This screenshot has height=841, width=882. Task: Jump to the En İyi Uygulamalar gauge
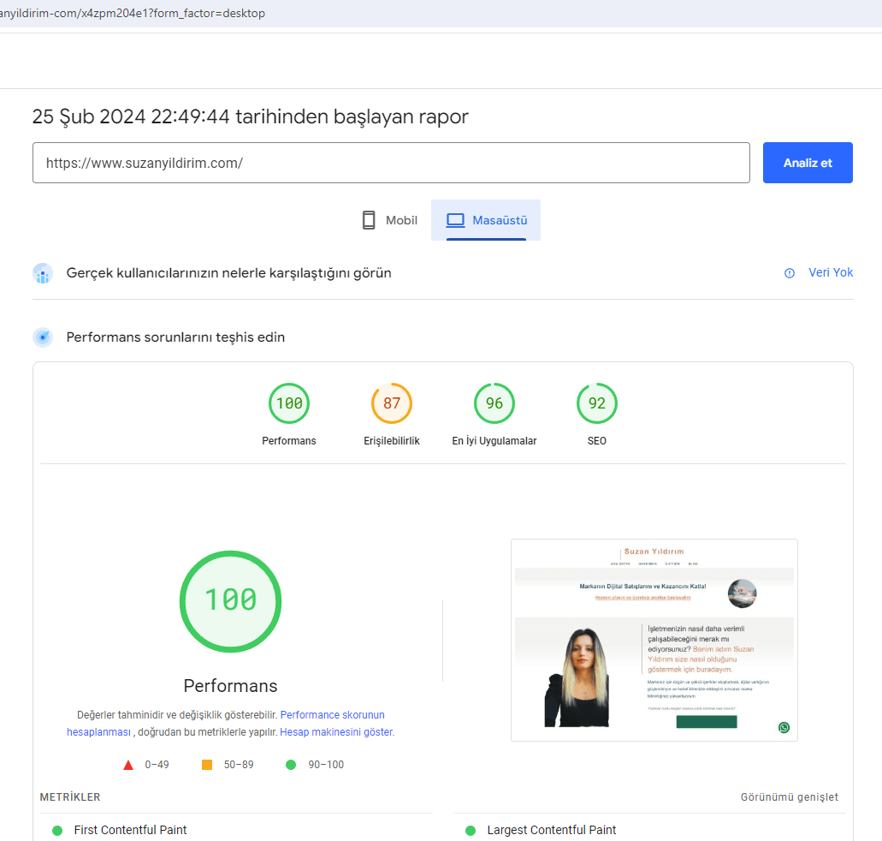(494, 403)
